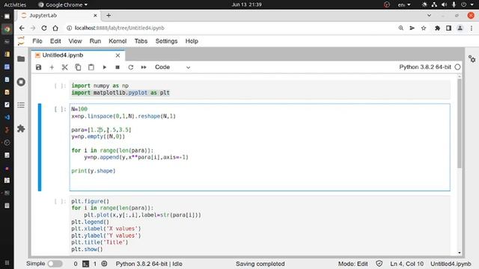
Task: Restart the kernel
Action: tap(131, 67)
